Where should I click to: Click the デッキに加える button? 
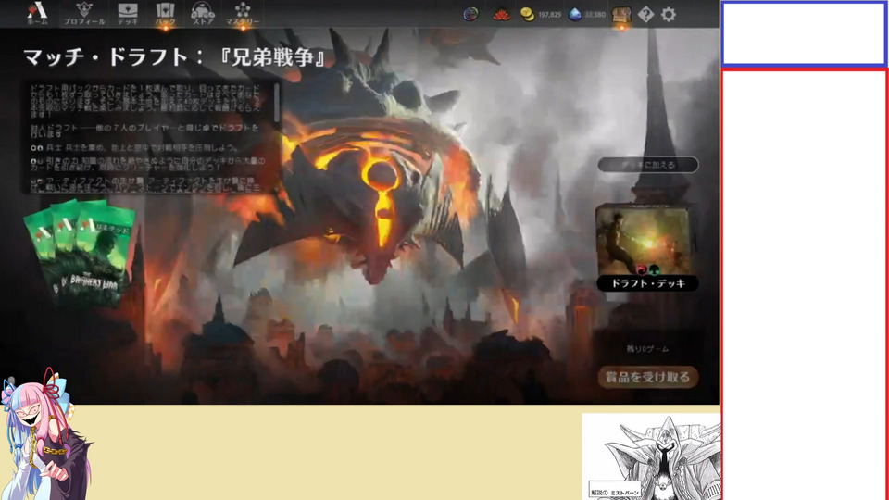tap(648, 165)
